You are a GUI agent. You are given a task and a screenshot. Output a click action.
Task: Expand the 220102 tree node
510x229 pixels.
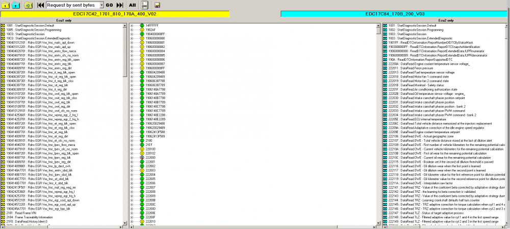132,153
